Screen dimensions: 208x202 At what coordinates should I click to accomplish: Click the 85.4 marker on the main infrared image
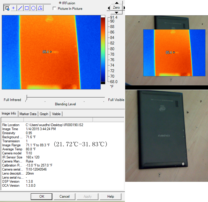tap(47, 52)
